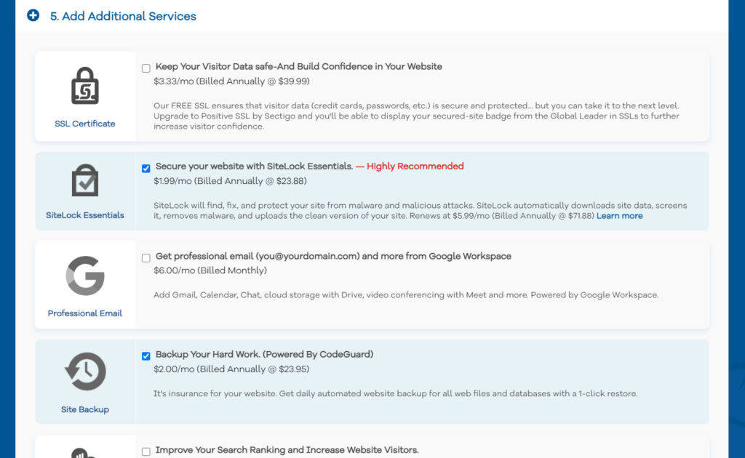Click 'Get professional email' Google Workspace title

coord(333,257)
